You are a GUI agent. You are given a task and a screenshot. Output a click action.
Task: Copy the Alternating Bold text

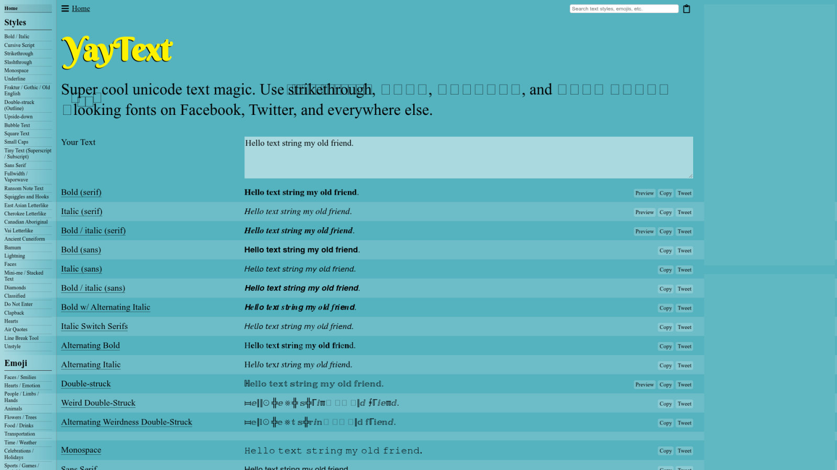[x=665, y=347]
